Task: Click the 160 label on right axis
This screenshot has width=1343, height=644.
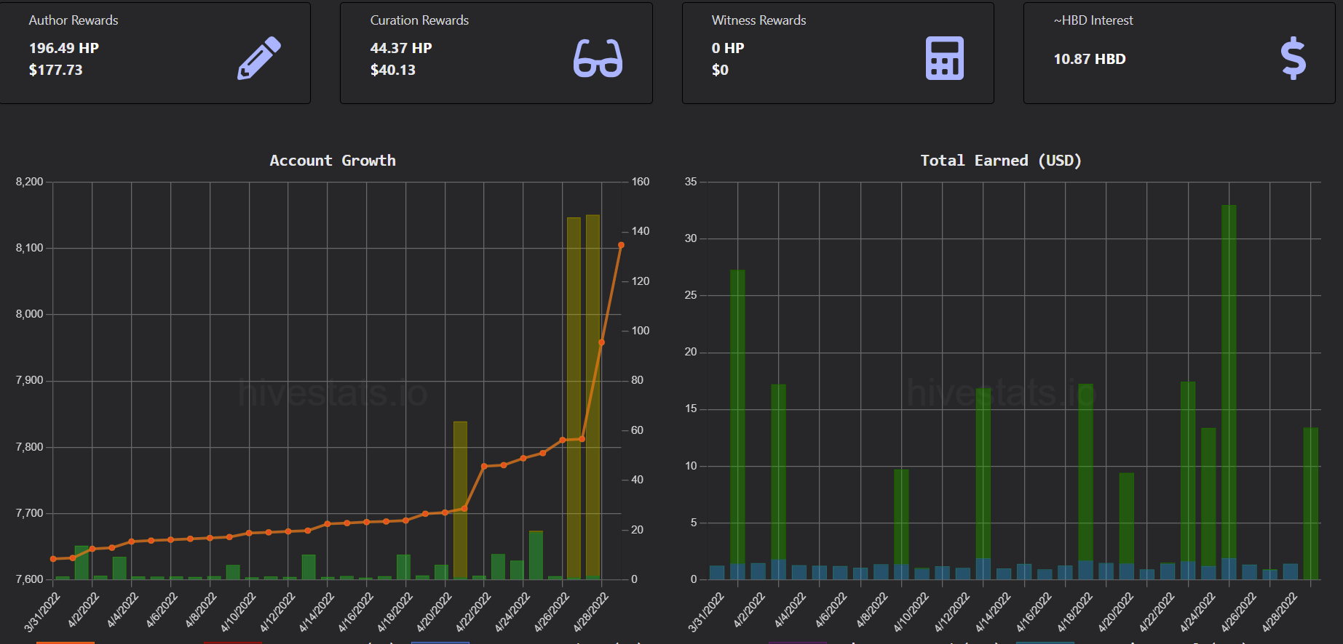Action: pos(641,182)
